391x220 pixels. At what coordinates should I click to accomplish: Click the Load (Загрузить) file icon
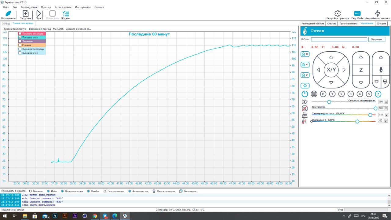coord(26,13)
